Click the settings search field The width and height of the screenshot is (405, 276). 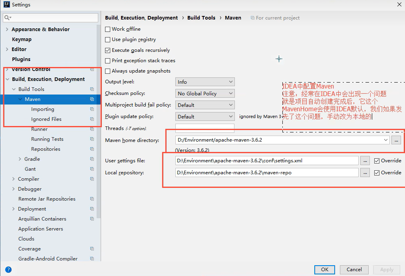[51, 18]
